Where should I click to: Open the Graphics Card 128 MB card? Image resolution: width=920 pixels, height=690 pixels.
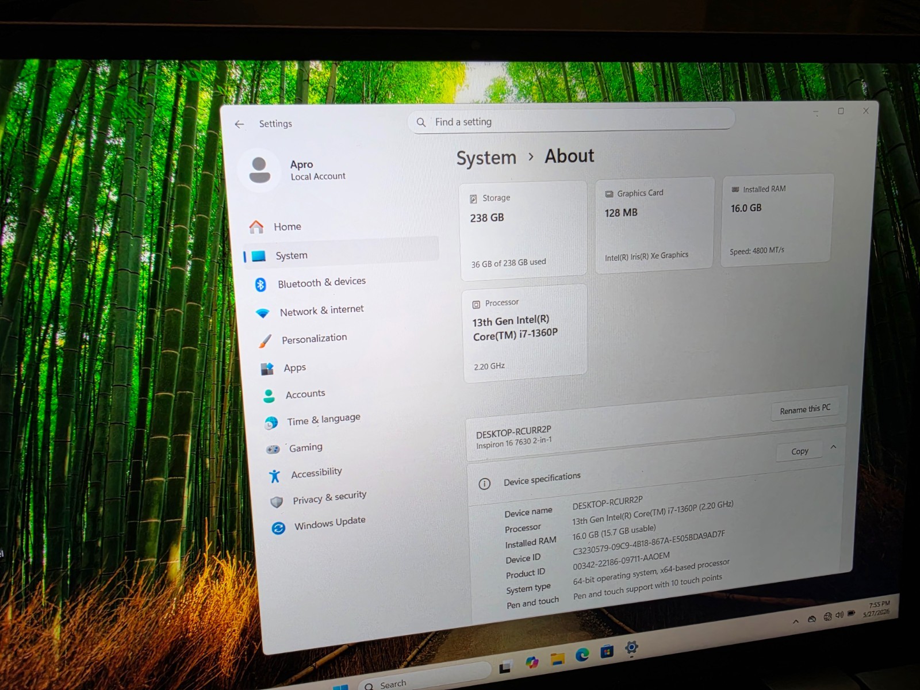pyautogui.click(x=654, y=224)
